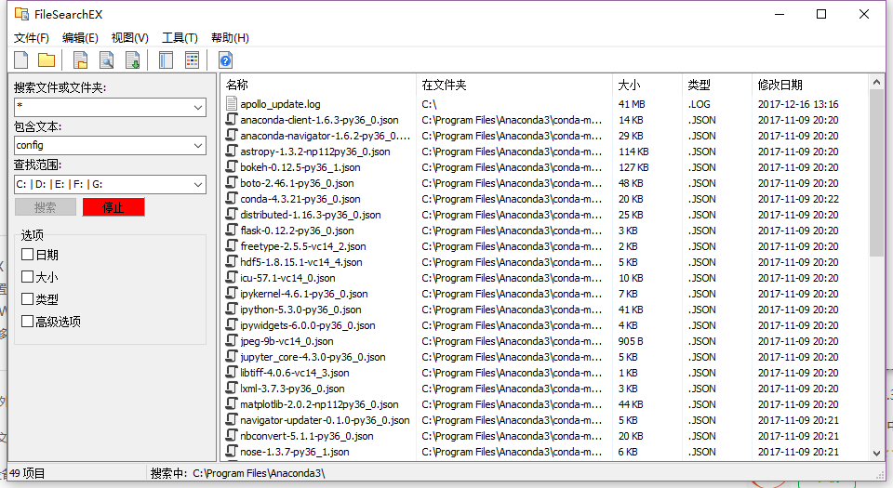Expand the 包含文本 dropdown arrow
This screenshot has height=488, width=893.
197,146
